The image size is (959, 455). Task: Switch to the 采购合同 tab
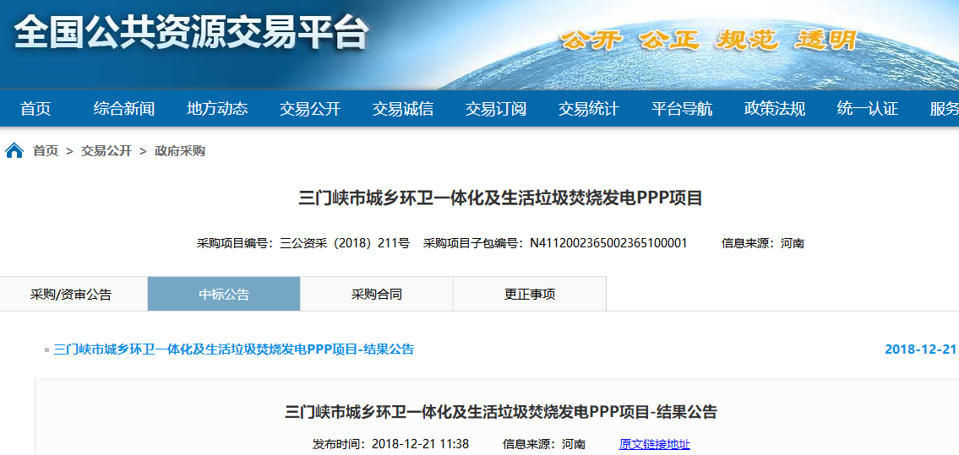click(x=377, y=295)
